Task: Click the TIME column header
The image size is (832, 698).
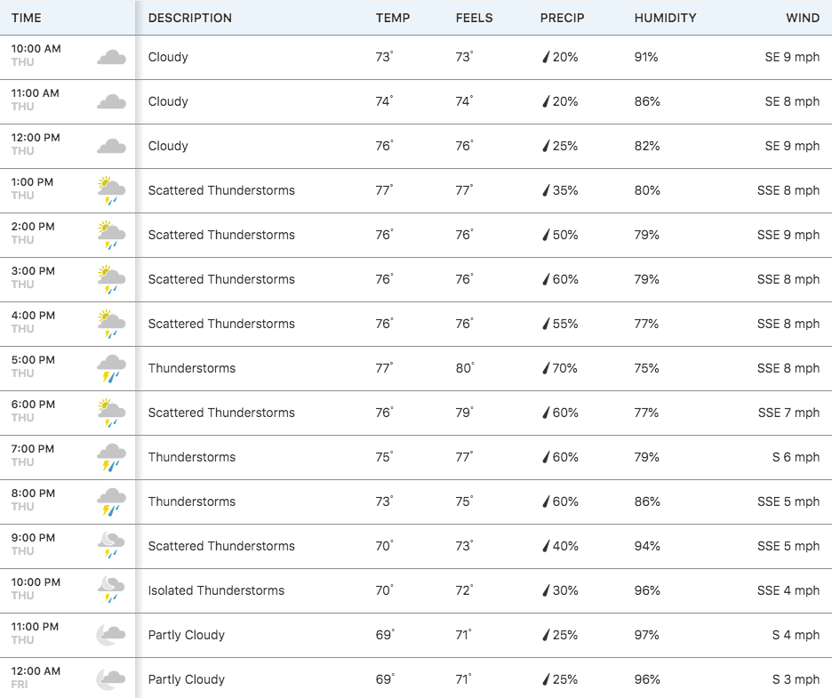Action: coord(27,18)
